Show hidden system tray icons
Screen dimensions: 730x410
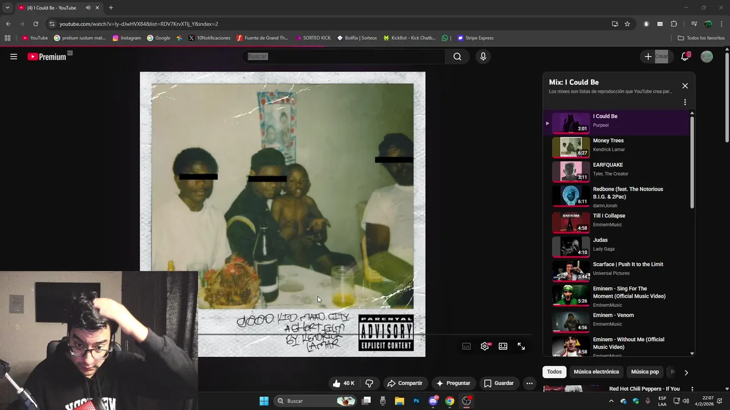pos(611,401)
